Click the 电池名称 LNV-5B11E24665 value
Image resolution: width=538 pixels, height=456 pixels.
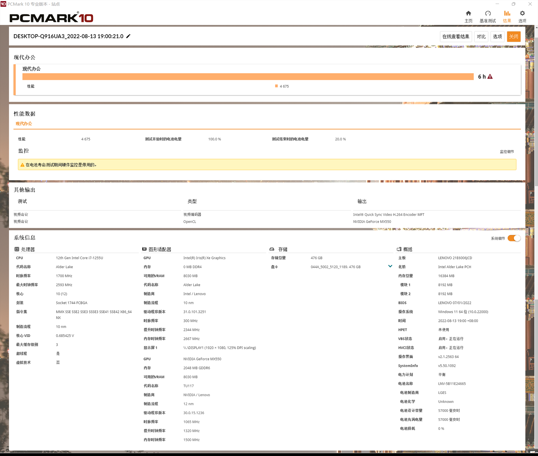tap(452, 384)
